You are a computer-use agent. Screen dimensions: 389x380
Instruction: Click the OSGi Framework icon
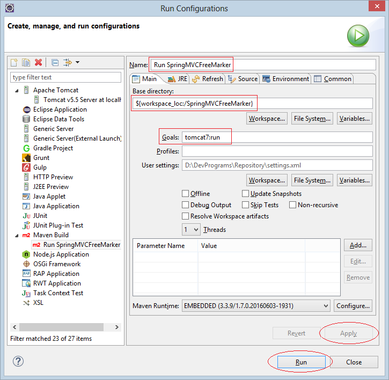[26, 264]
